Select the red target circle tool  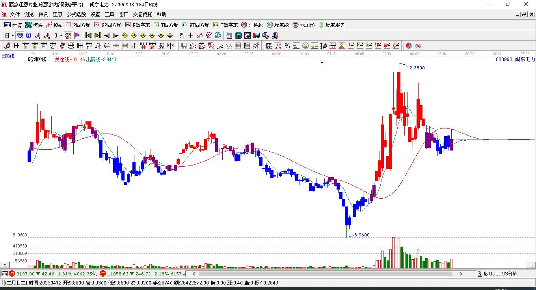(x=107, y=46)
